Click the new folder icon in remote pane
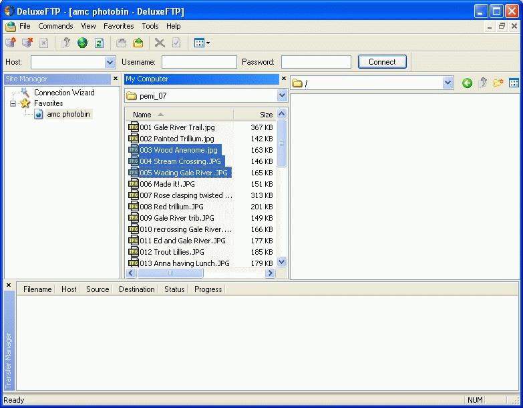 pos(498,83)
